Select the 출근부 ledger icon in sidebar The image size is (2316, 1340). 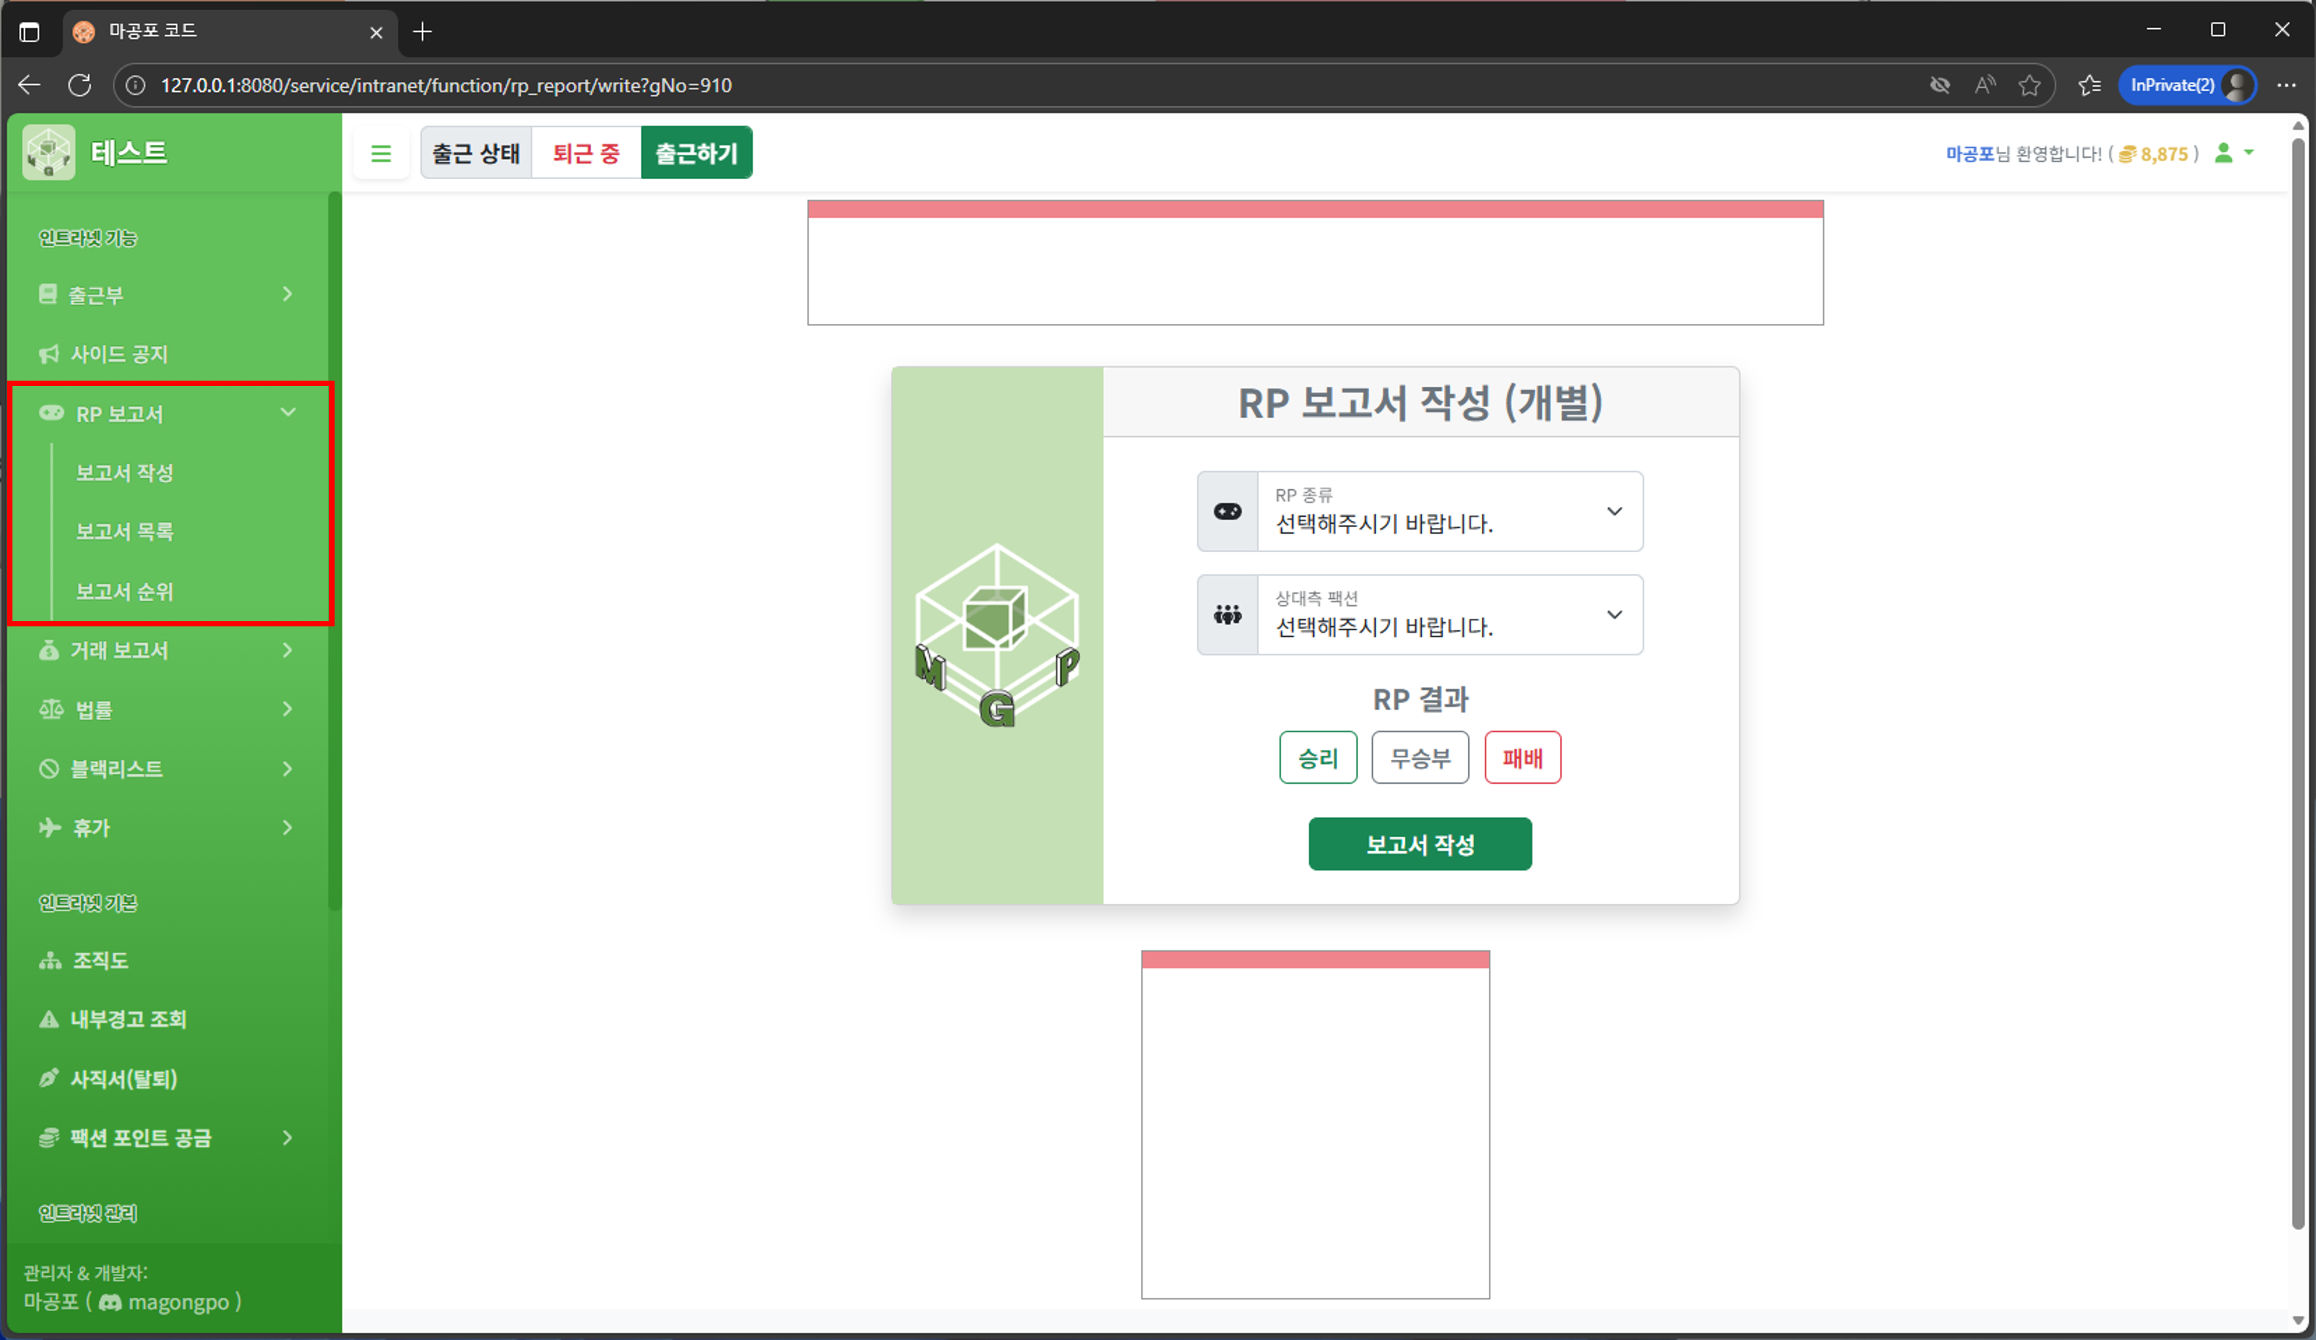(48, 294)
